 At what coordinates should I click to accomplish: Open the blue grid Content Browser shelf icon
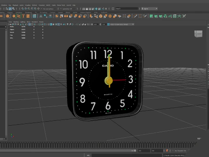[34, 16]
